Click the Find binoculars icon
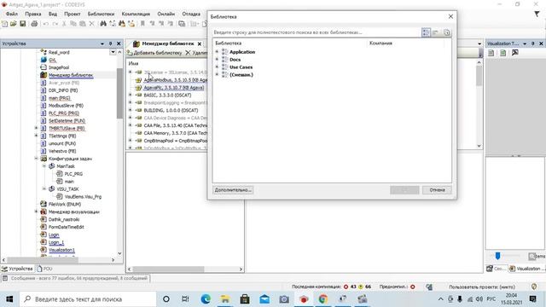The width and height of the screenshot is (546, 307). 103,24
